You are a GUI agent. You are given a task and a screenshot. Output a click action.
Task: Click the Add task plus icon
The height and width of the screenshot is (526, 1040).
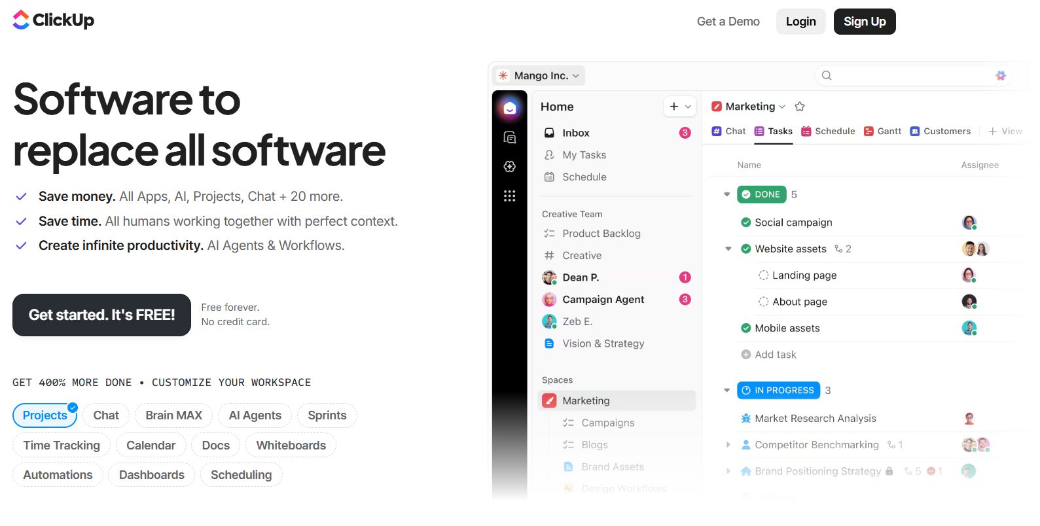(746, 355)
